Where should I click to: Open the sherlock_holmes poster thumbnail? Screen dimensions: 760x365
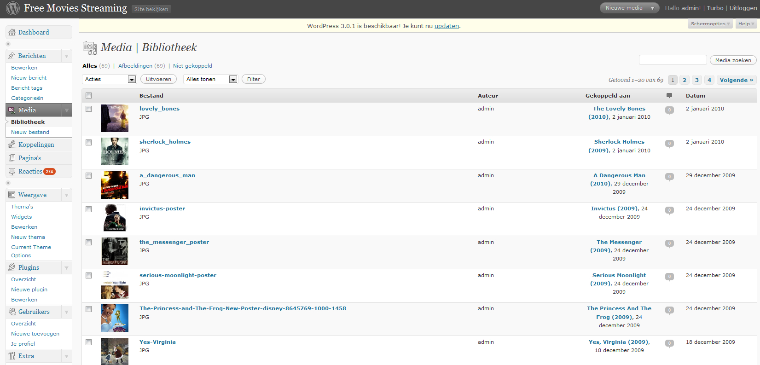pos(115,151)
